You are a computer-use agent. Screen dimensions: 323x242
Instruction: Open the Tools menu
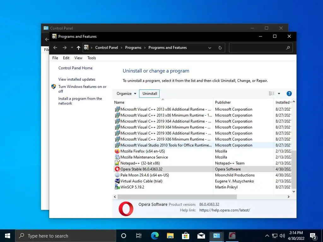tap(92, 58)
